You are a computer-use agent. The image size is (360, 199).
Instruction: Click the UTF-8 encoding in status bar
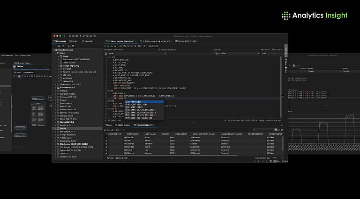click(x=254, y=121)
